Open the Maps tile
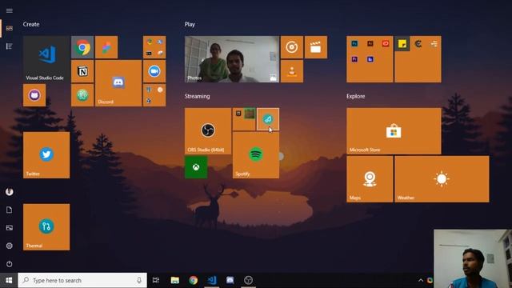The height and width of the screenshot is (288, 512). tap(370, 179)
